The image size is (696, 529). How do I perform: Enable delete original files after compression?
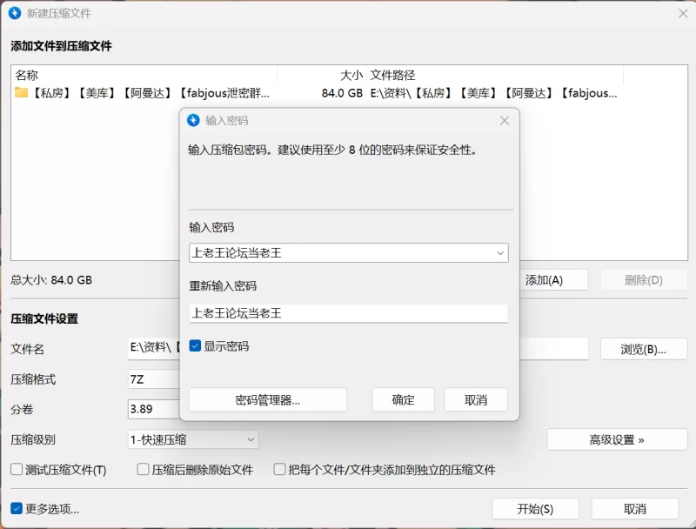point(143,469)
